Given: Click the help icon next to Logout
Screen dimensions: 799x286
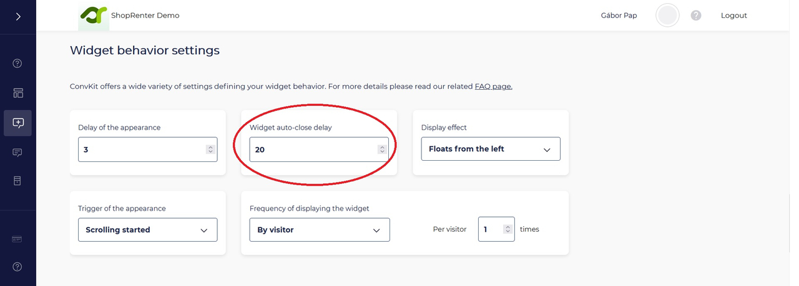Looking at the screenshot, I should tap(696, 16).
